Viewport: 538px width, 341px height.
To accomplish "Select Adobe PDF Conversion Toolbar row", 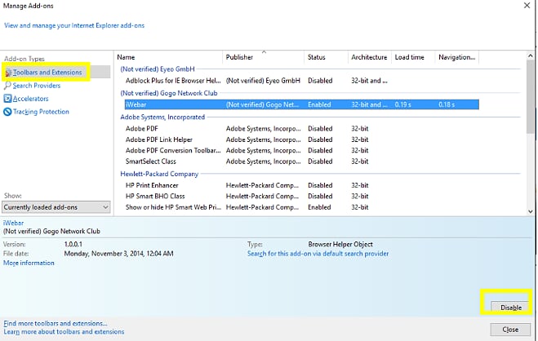I will point(302,150).
